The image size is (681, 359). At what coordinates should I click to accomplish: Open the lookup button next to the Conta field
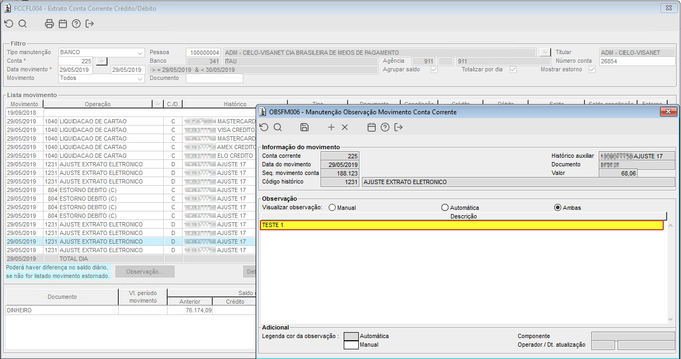tap(102, 61)
